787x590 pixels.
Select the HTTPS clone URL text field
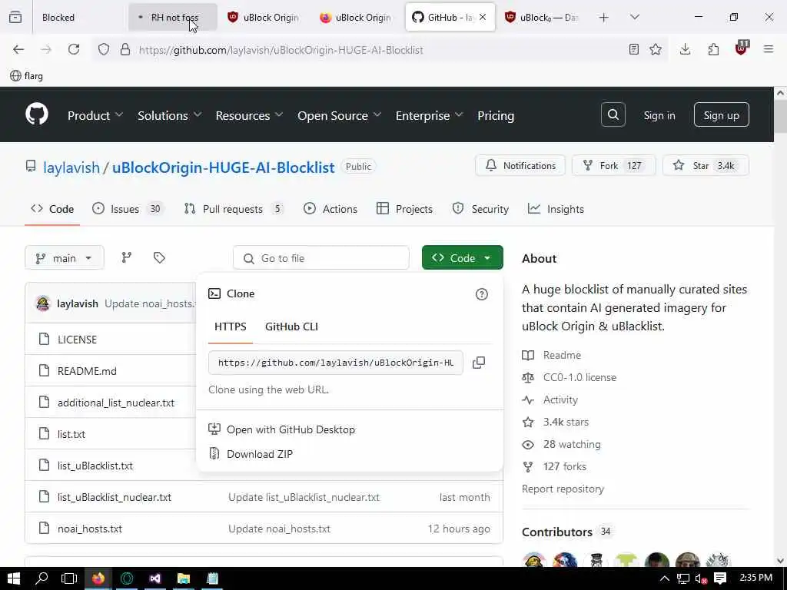coord(335,363)
